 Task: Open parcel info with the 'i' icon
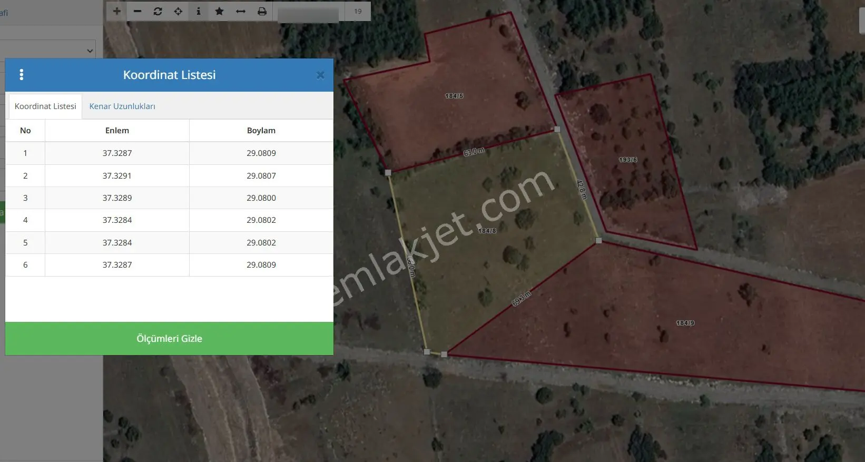click(x=199, y=11)
